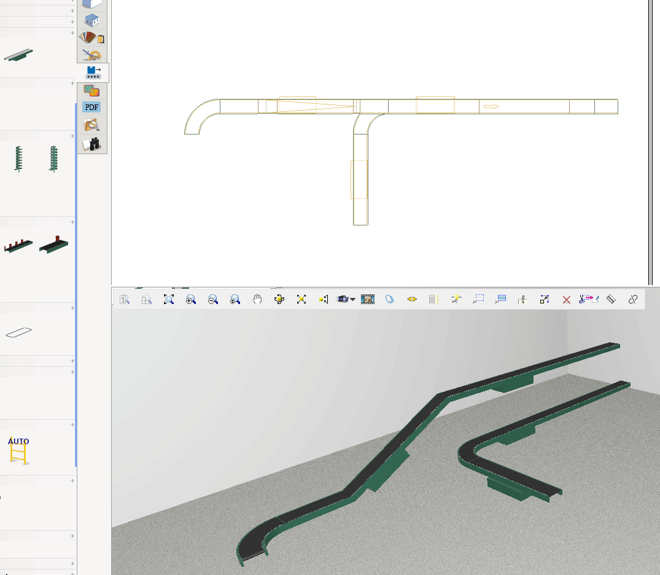Pick the conveyor with single red post
The height and width of the screenshot is (575, 660).
pos(54,244)
